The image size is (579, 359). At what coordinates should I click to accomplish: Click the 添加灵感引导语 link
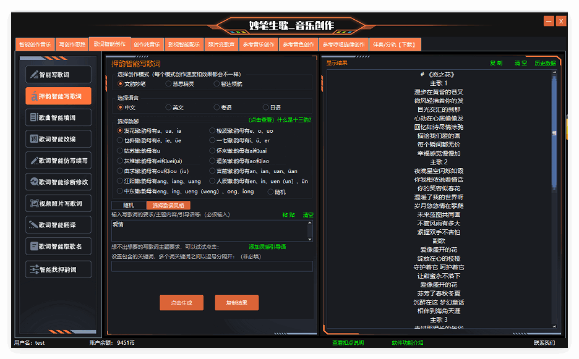(x=267, y=247)
